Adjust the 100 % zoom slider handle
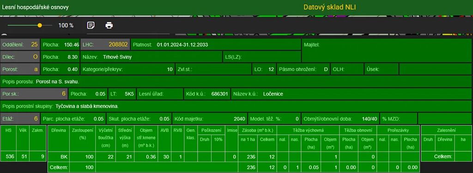This screenshot has height=173, width=473. (x=40, y=25)
